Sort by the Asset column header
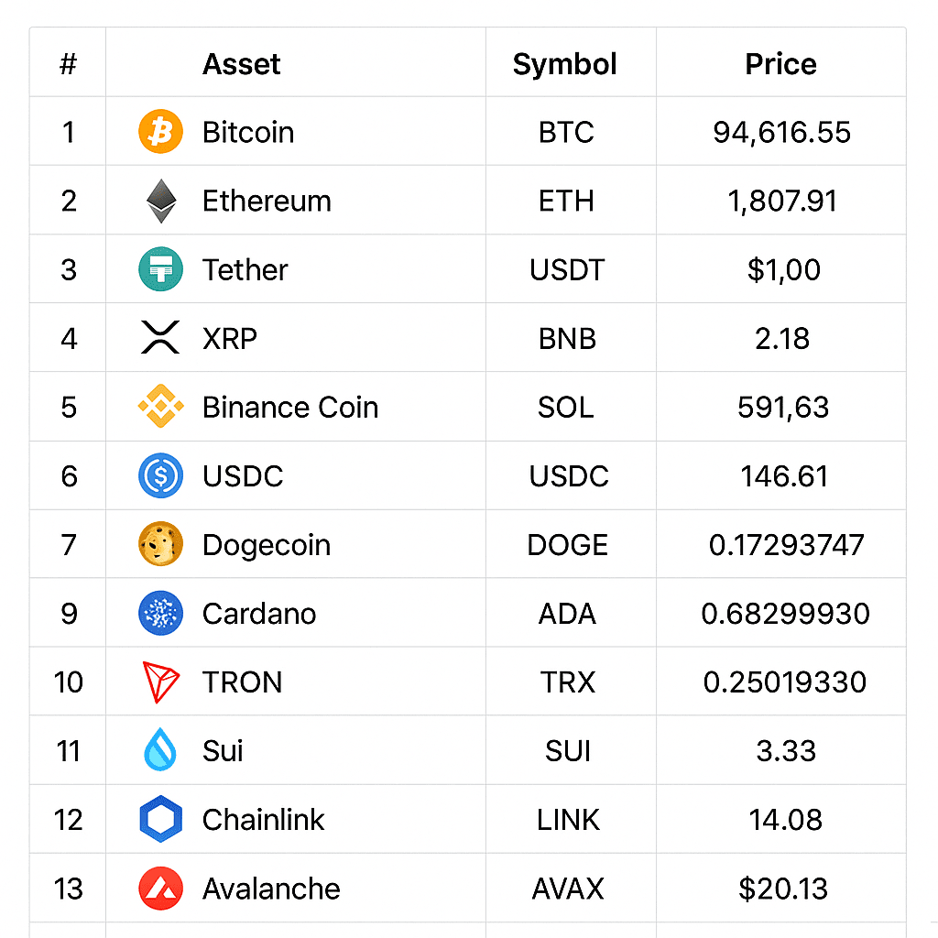 241,64
